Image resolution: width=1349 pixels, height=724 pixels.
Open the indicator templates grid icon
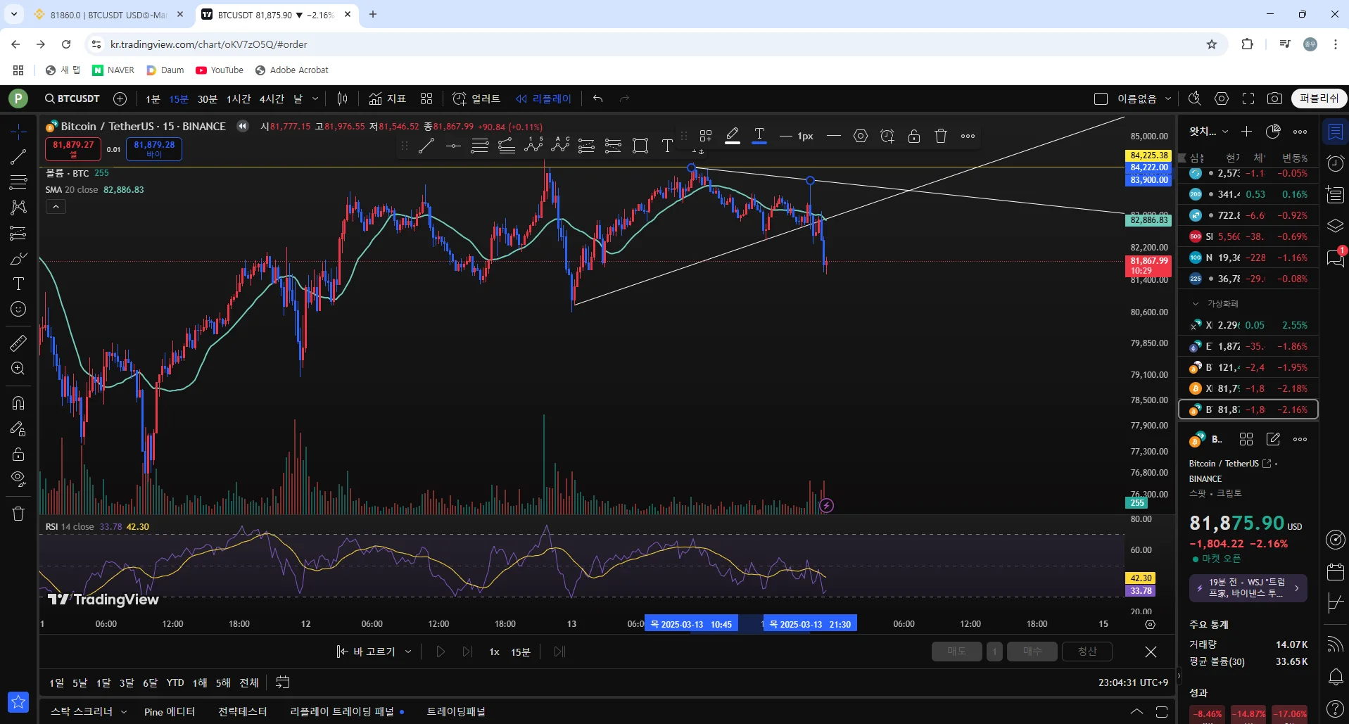(x=426, y=99)
